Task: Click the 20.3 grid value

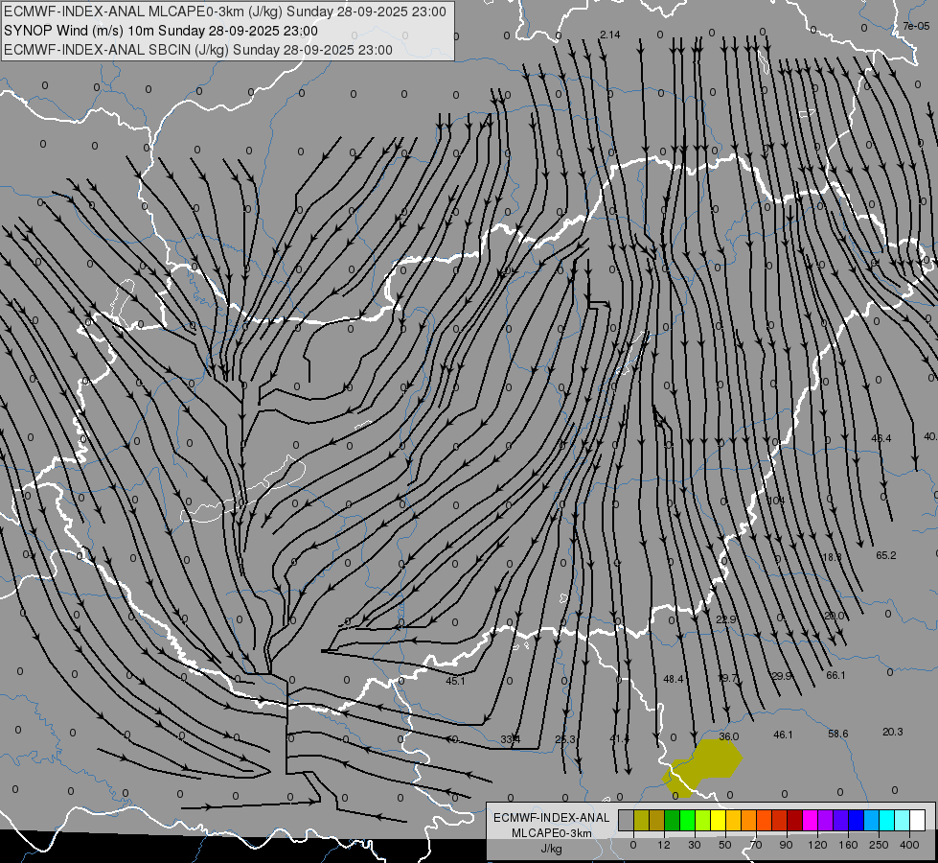Action: (x=893, y=732)
